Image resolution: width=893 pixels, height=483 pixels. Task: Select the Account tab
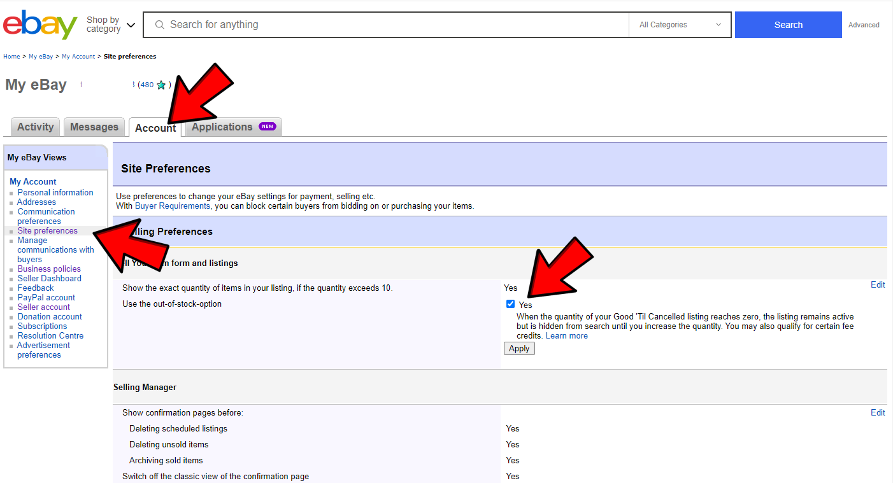(155, 127)
